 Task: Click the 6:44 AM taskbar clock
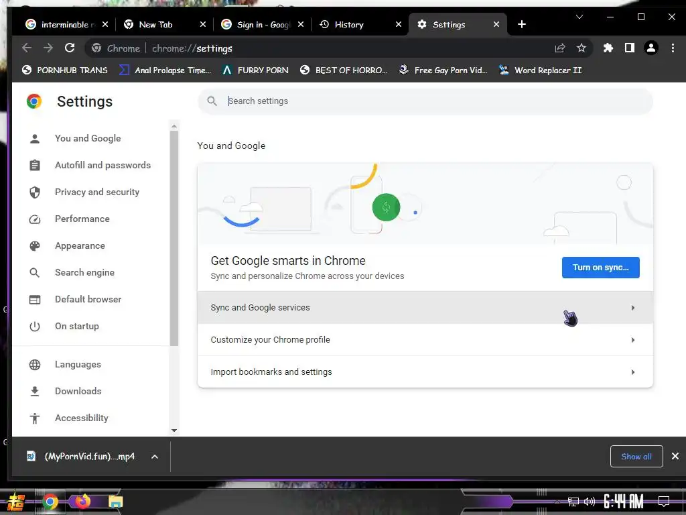pyautogui.click(x=623, y=502)
